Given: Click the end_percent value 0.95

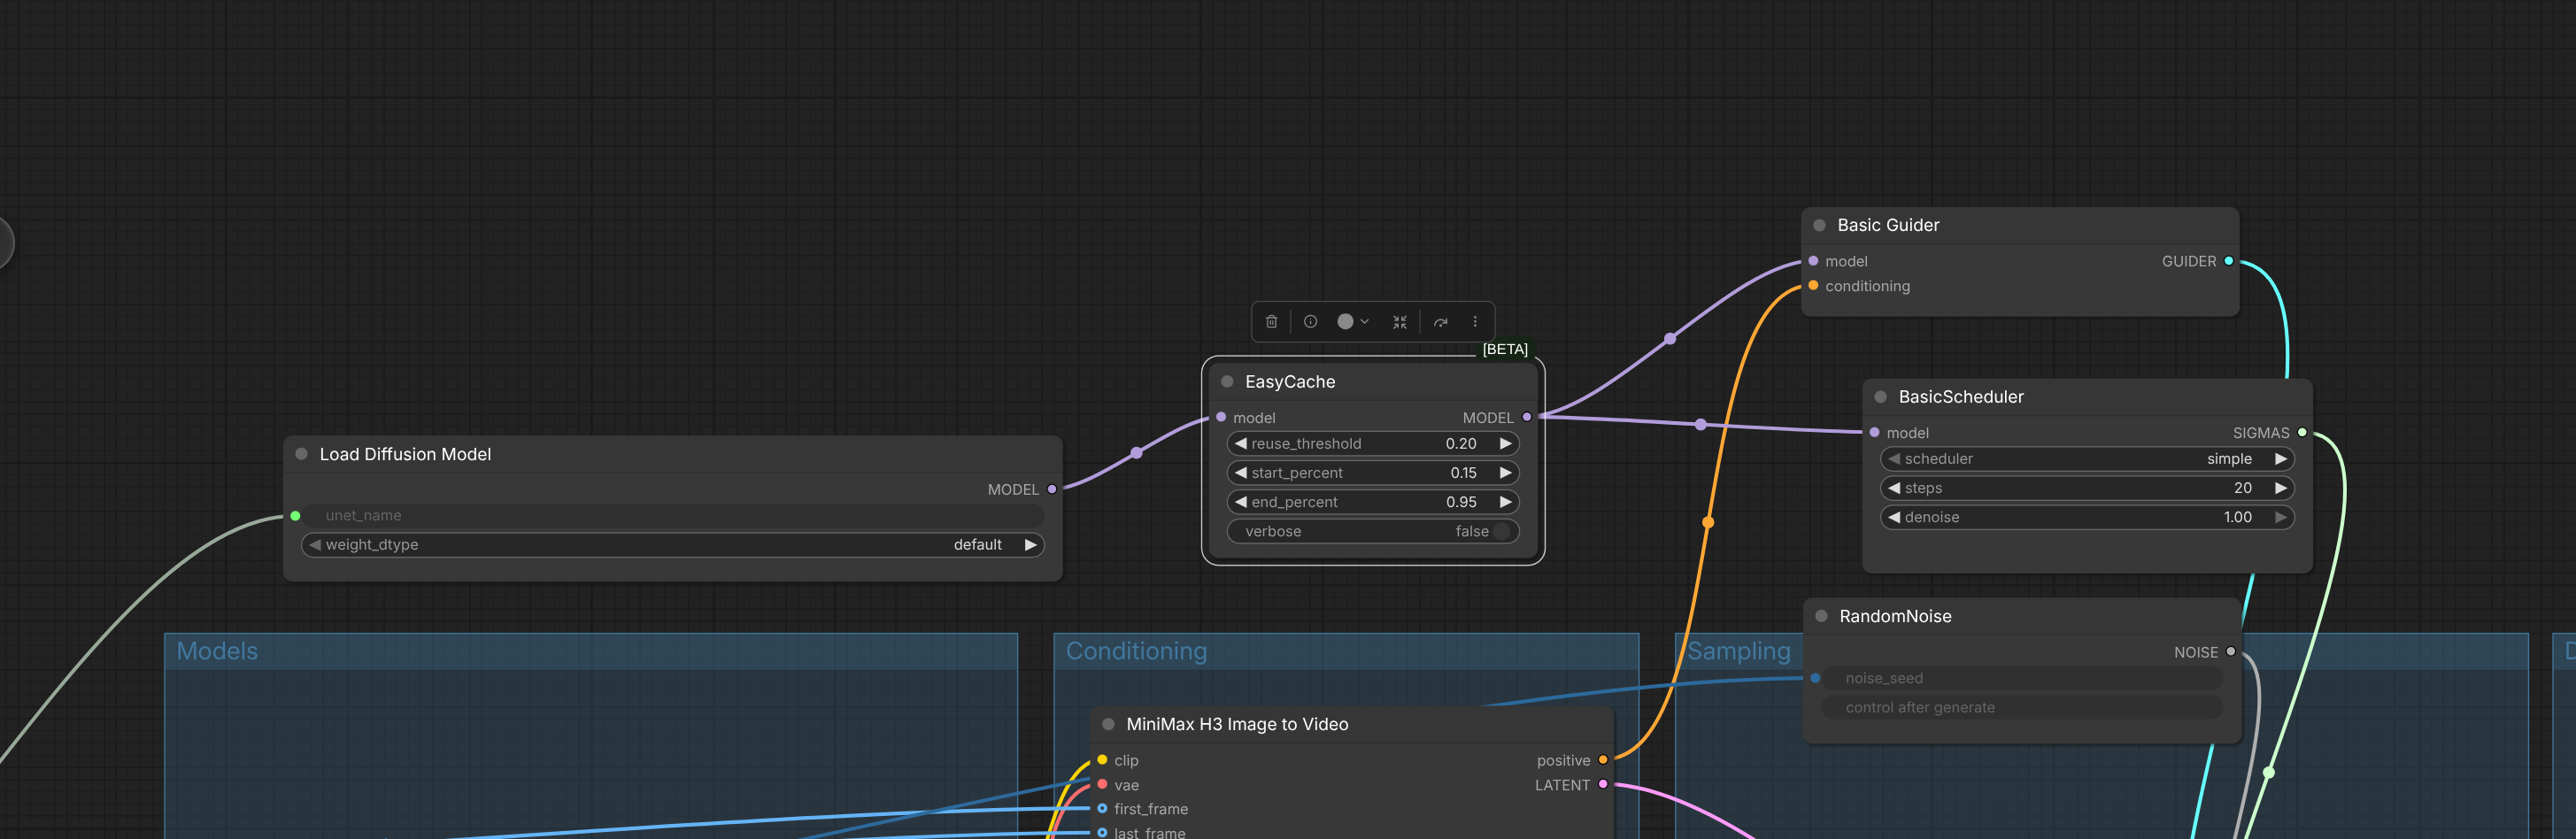Looking at the screenshot, I should [x=1461, y=502].
